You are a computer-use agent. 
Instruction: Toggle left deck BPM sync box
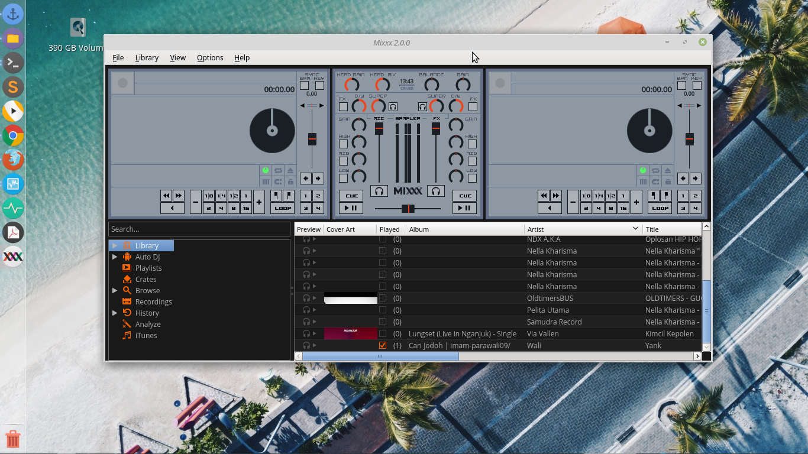click(x=304, y=85)
